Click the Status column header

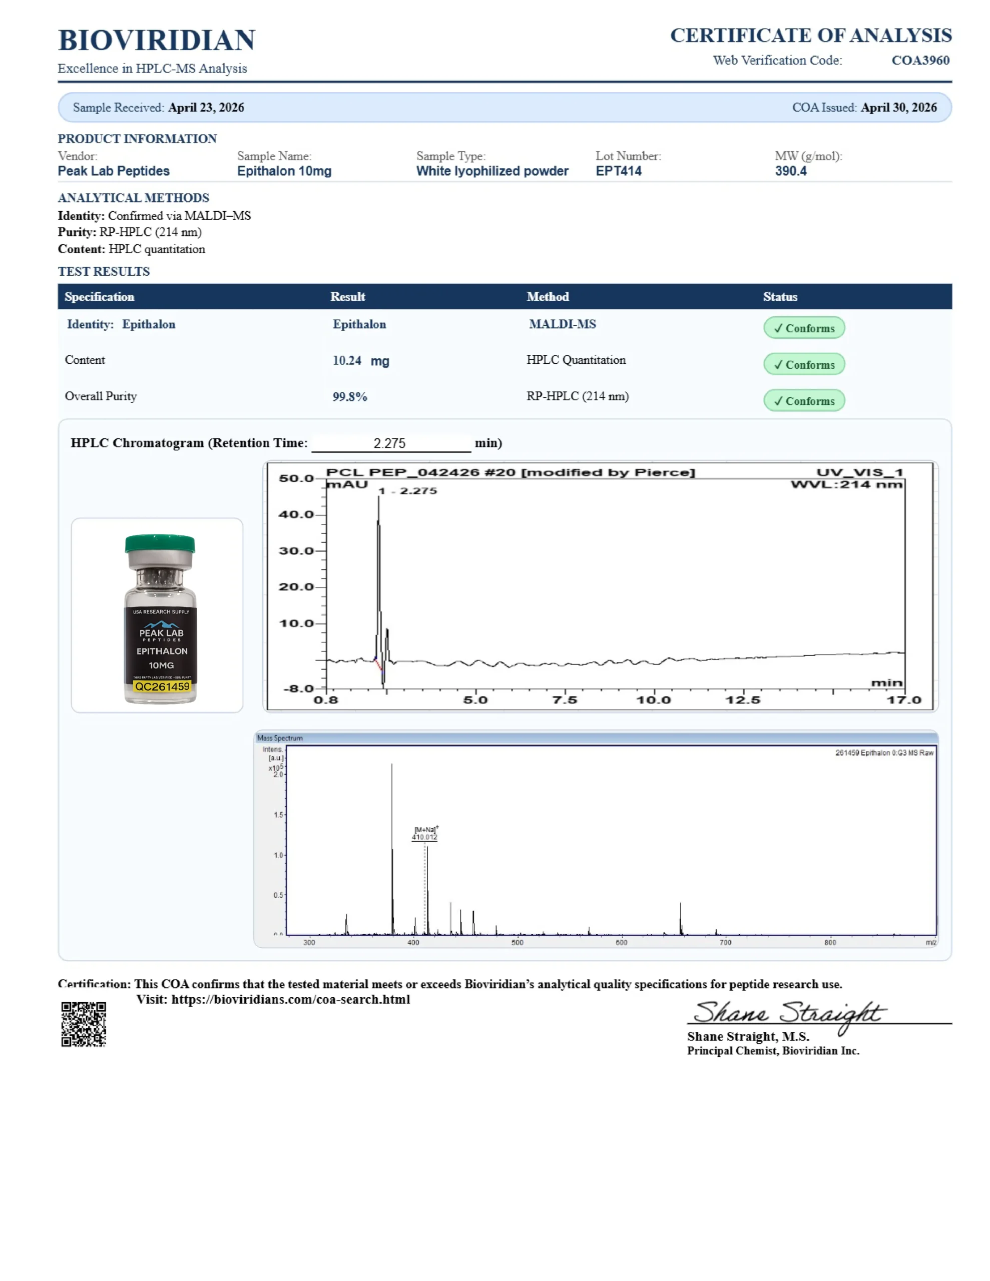tap(780, 297)
